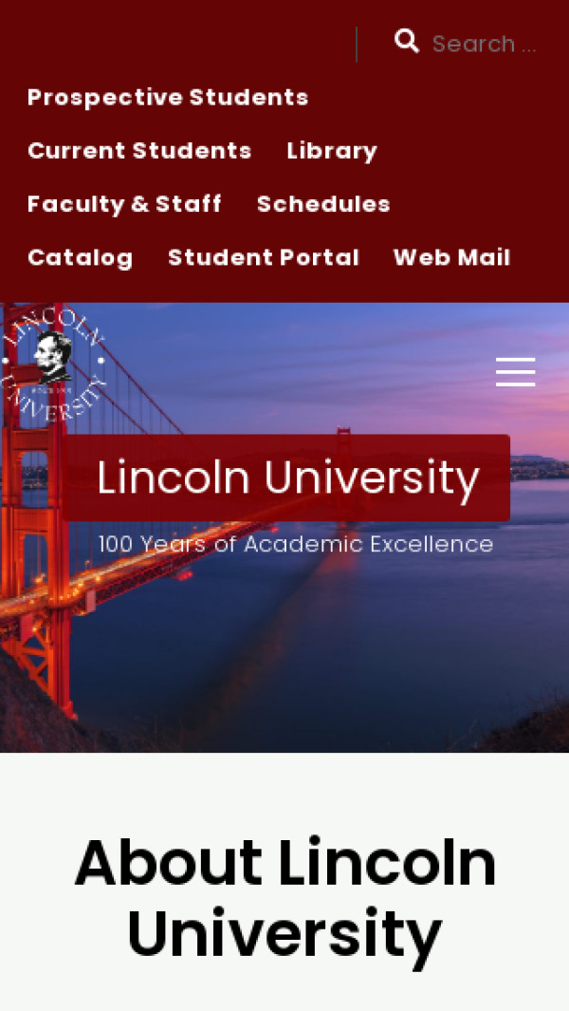The width and height of the screenshot is (569, 1011).
Task: Open the Catalog link
Action: coord(80,257)
